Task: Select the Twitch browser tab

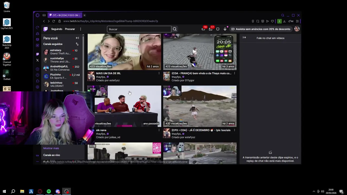Action: coord(65,15)
